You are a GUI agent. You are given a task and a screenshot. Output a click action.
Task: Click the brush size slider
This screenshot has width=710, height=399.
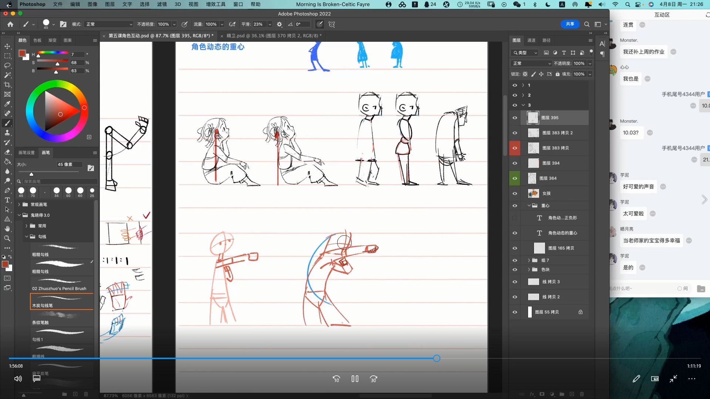coord(31,174)
